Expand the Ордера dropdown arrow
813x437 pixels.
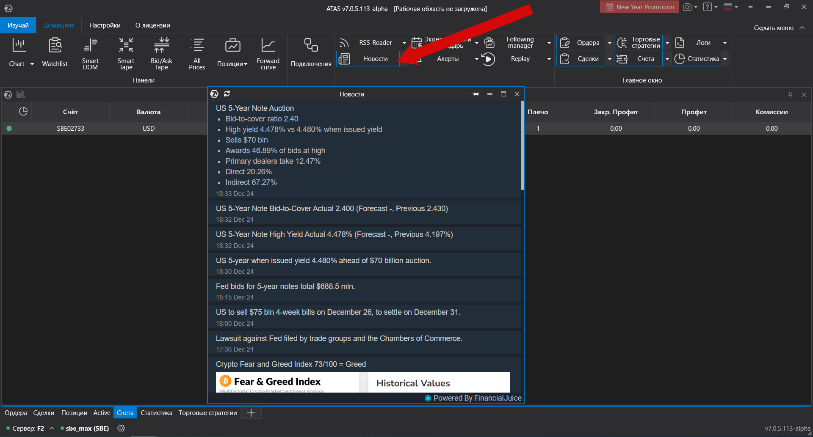(610, 43)
